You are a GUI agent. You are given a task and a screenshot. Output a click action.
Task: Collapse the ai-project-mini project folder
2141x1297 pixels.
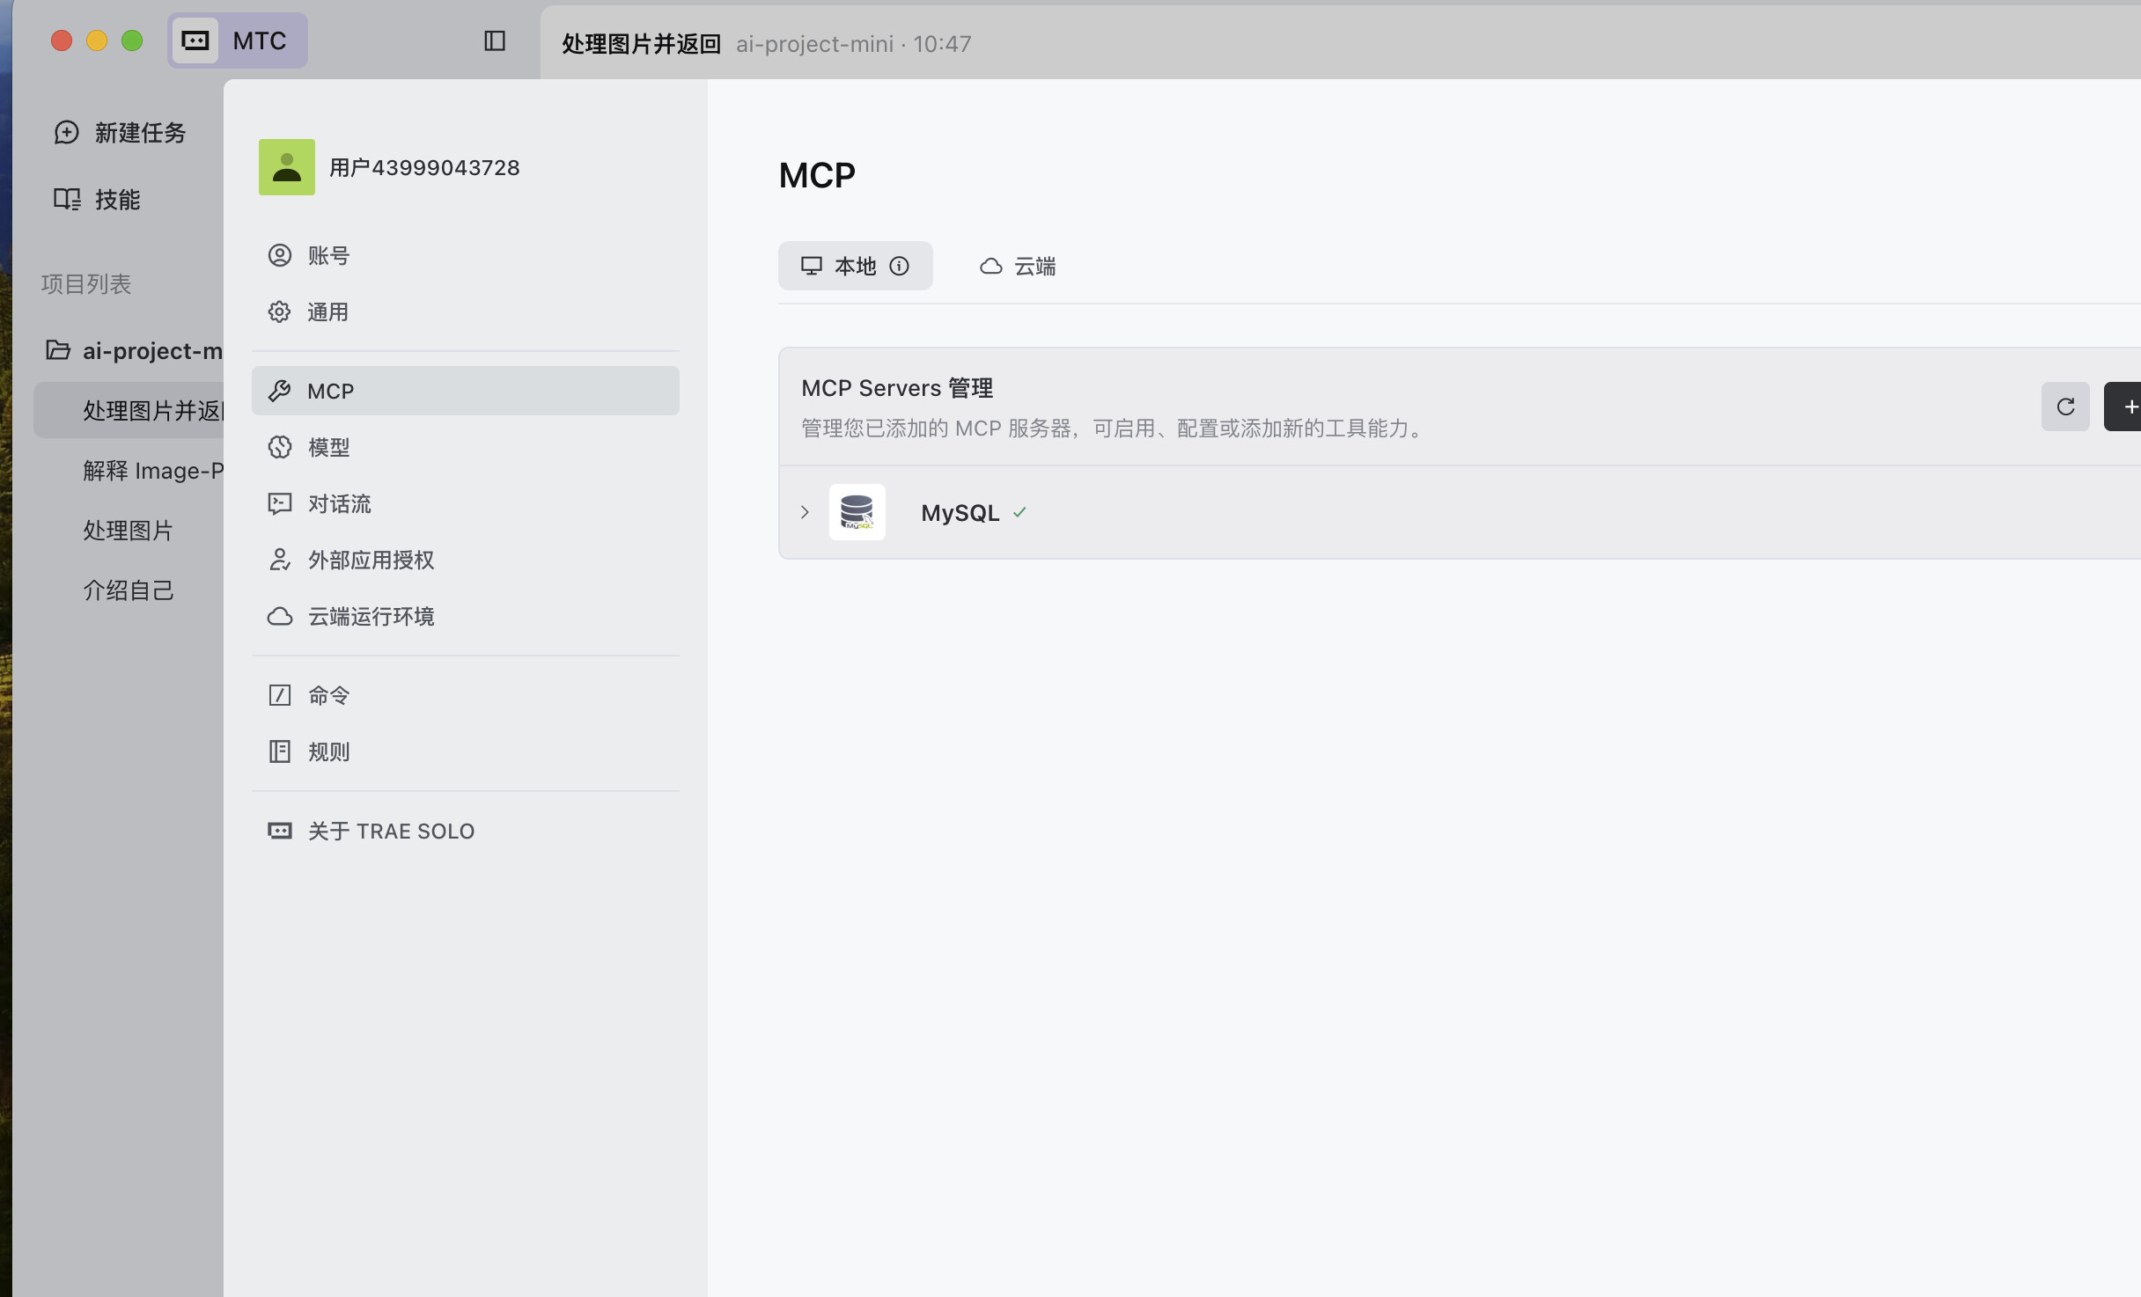132,351
